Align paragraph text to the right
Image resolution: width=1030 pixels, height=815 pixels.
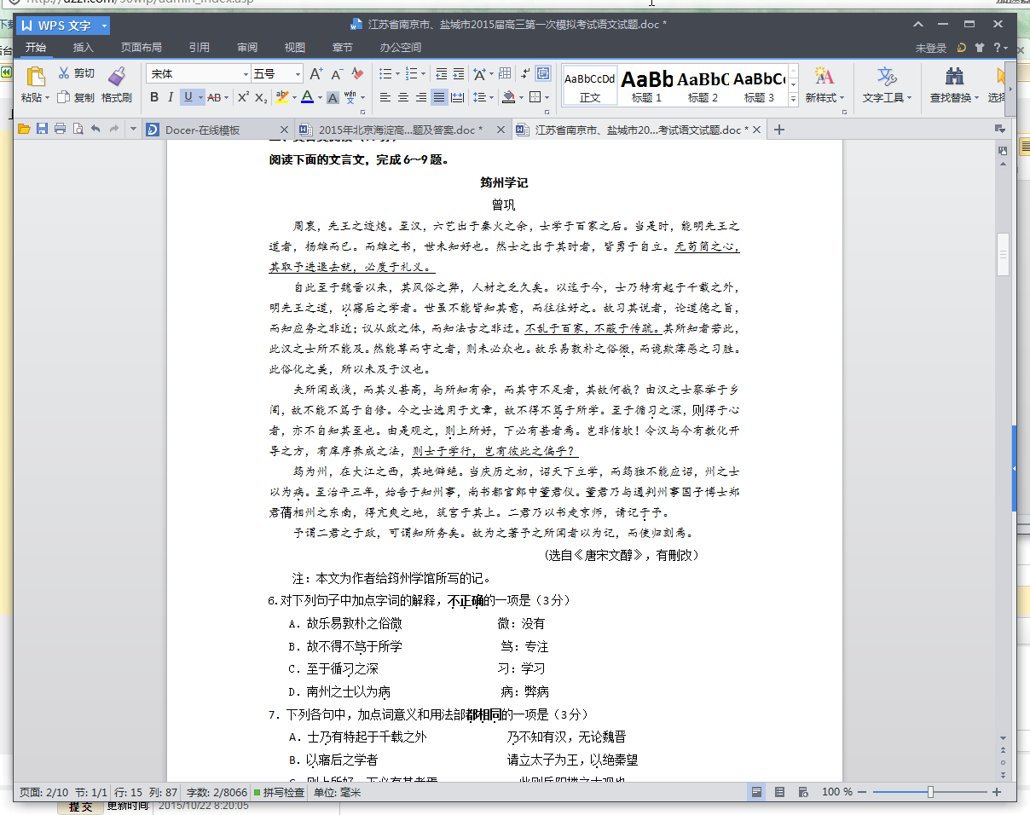click(x=421, y=97)
